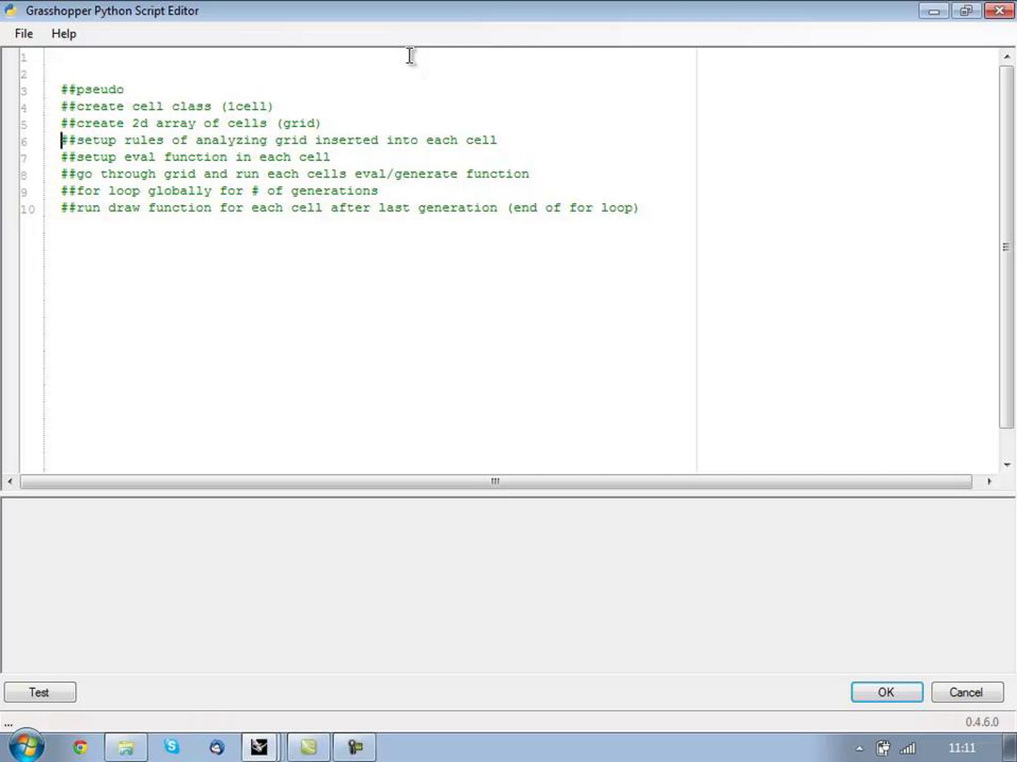This screenshot has width=1017, height=762.
Task: Open Google Chrome from taskbar
Action: tap(80, 747)
